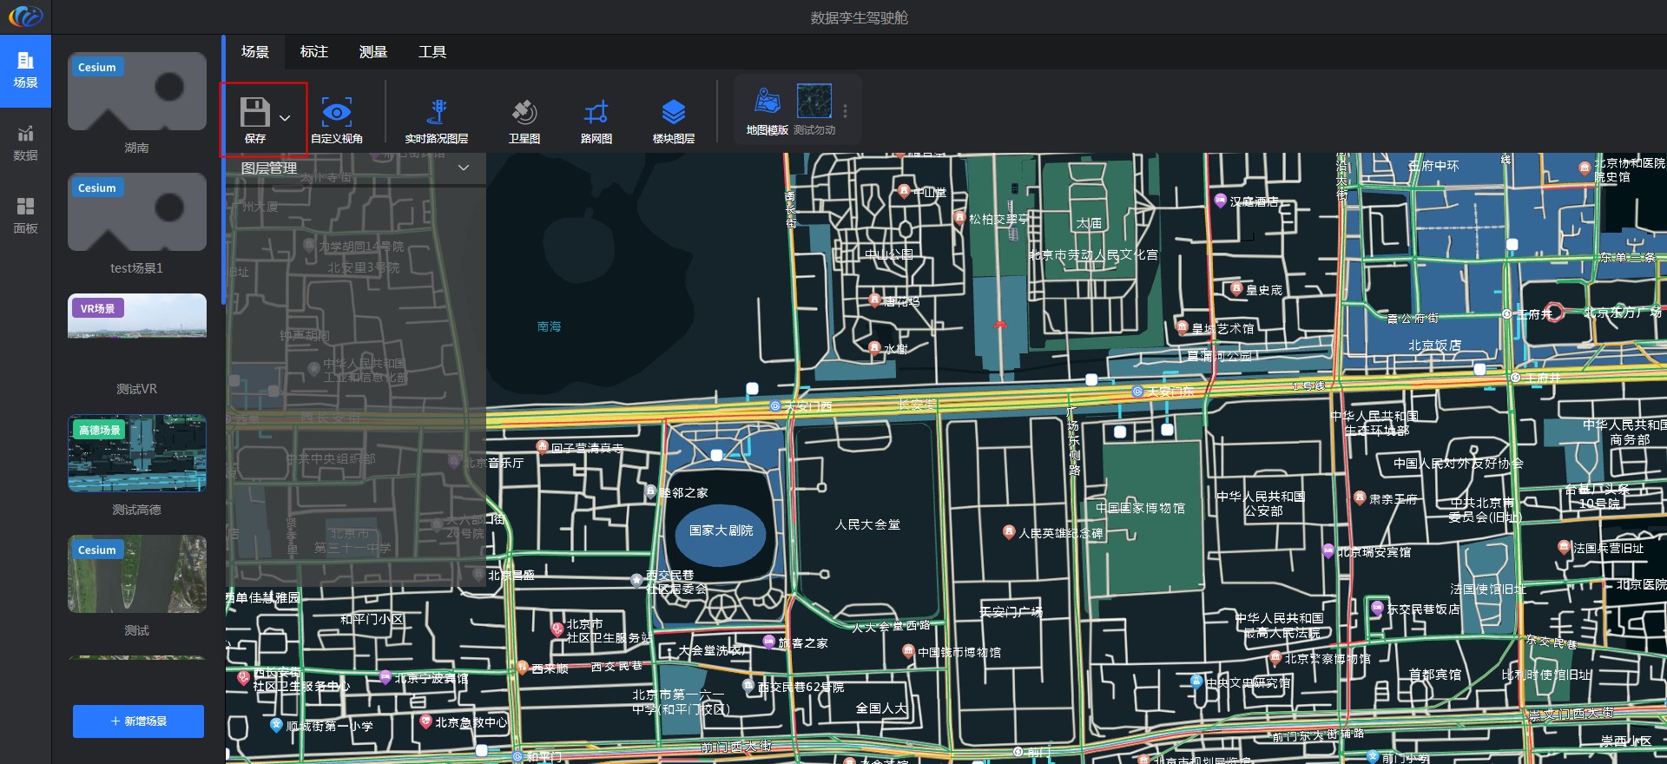Select the 测试勾动 map template thumbnail

pyautogui.click(x=814, y=102)
